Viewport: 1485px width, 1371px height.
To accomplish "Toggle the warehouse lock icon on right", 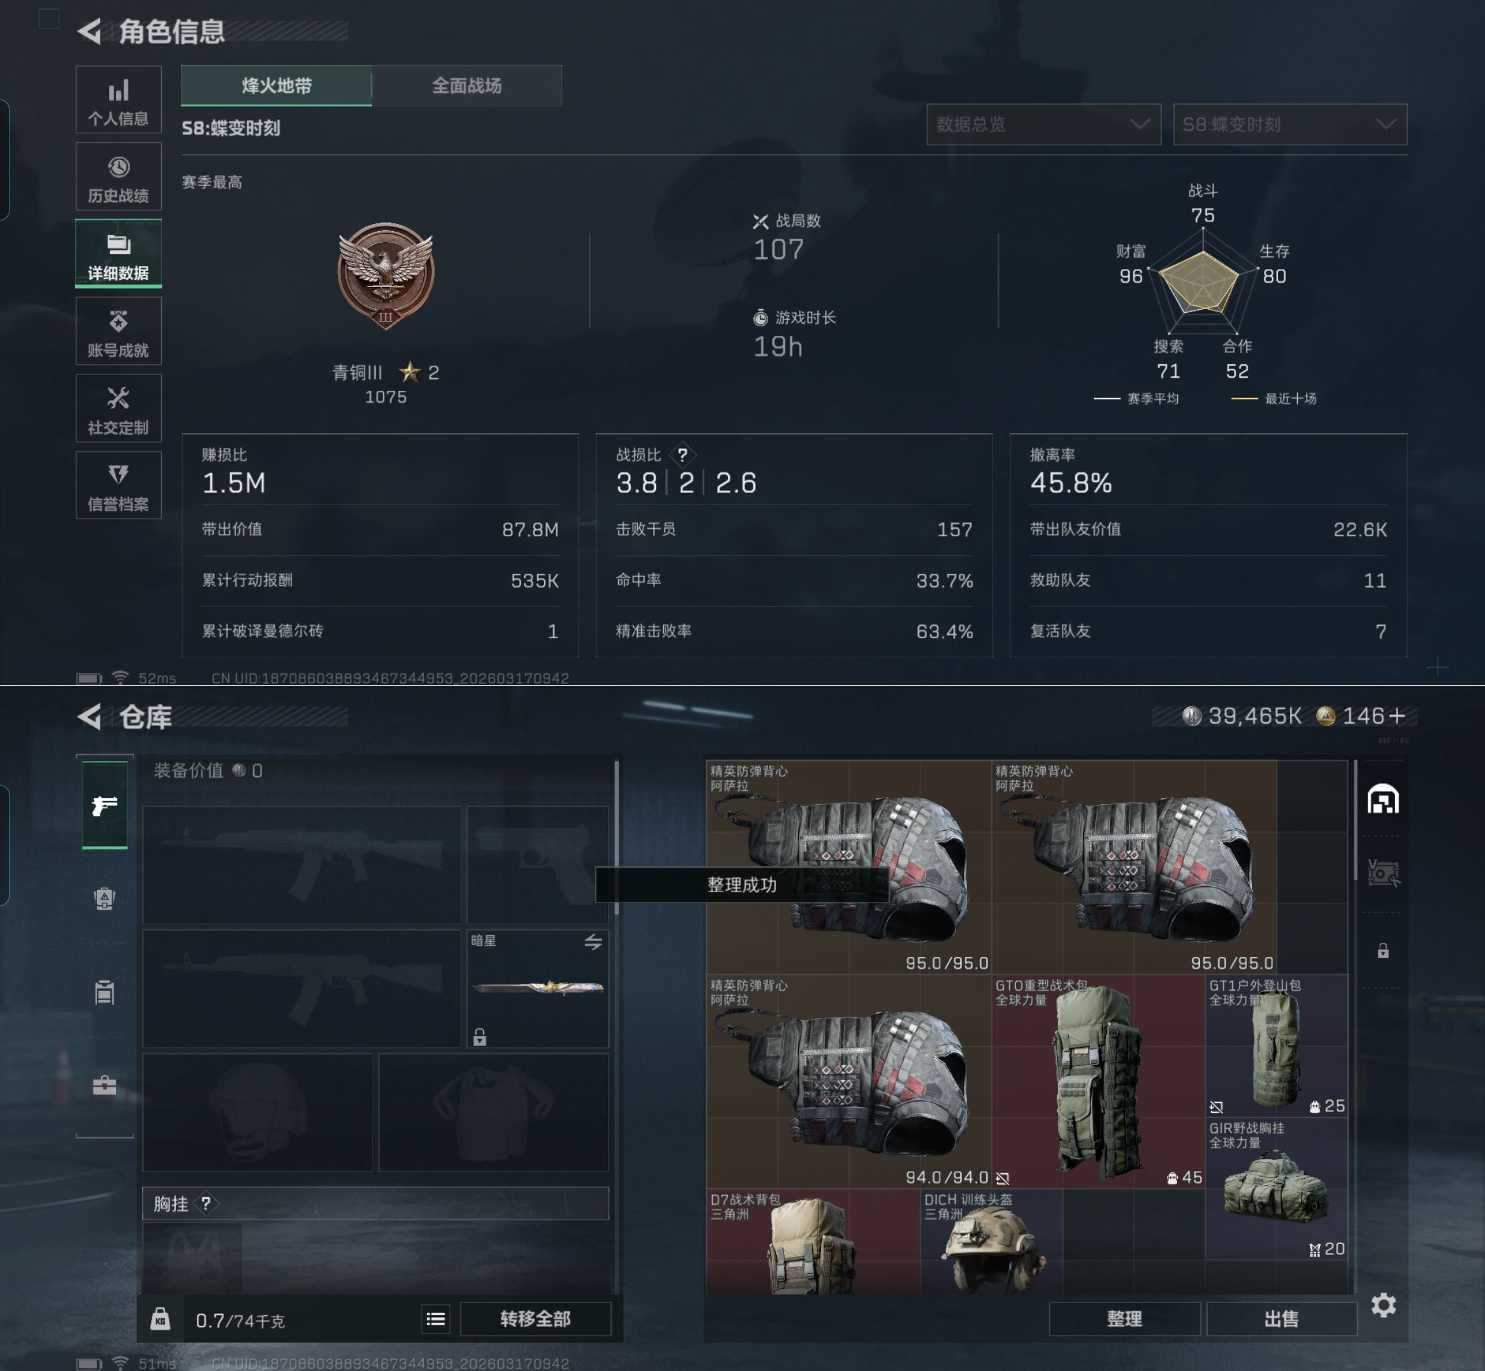I will tap(1383, 951).
